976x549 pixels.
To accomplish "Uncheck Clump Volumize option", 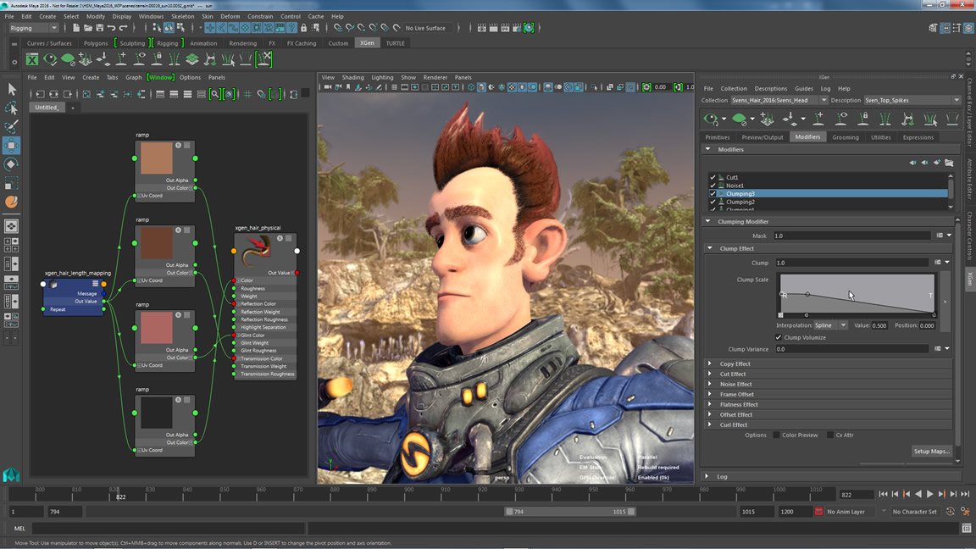I will [778, 337].
